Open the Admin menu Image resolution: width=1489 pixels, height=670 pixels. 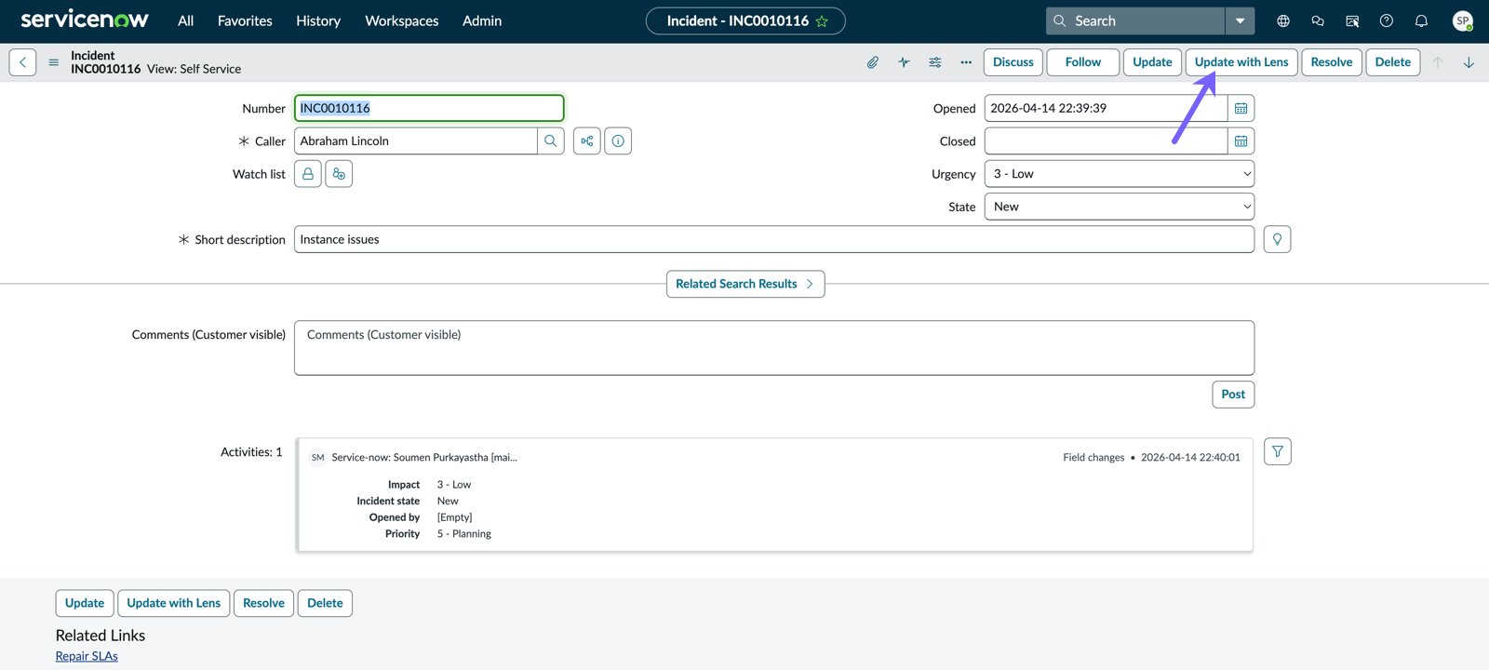click(x=482, y=20)
